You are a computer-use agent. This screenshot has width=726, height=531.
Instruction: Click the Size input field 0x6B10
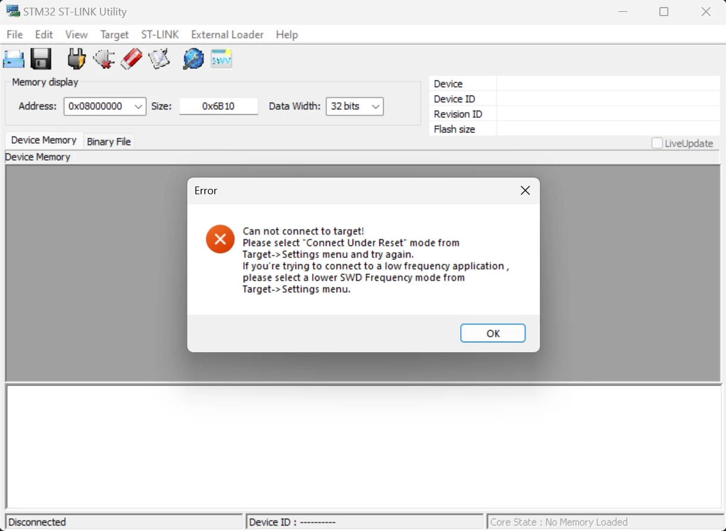tap(219, 106)
